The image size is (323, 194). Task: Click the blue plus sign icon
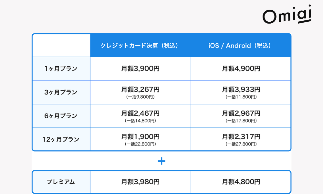click(x=161, y=161)
